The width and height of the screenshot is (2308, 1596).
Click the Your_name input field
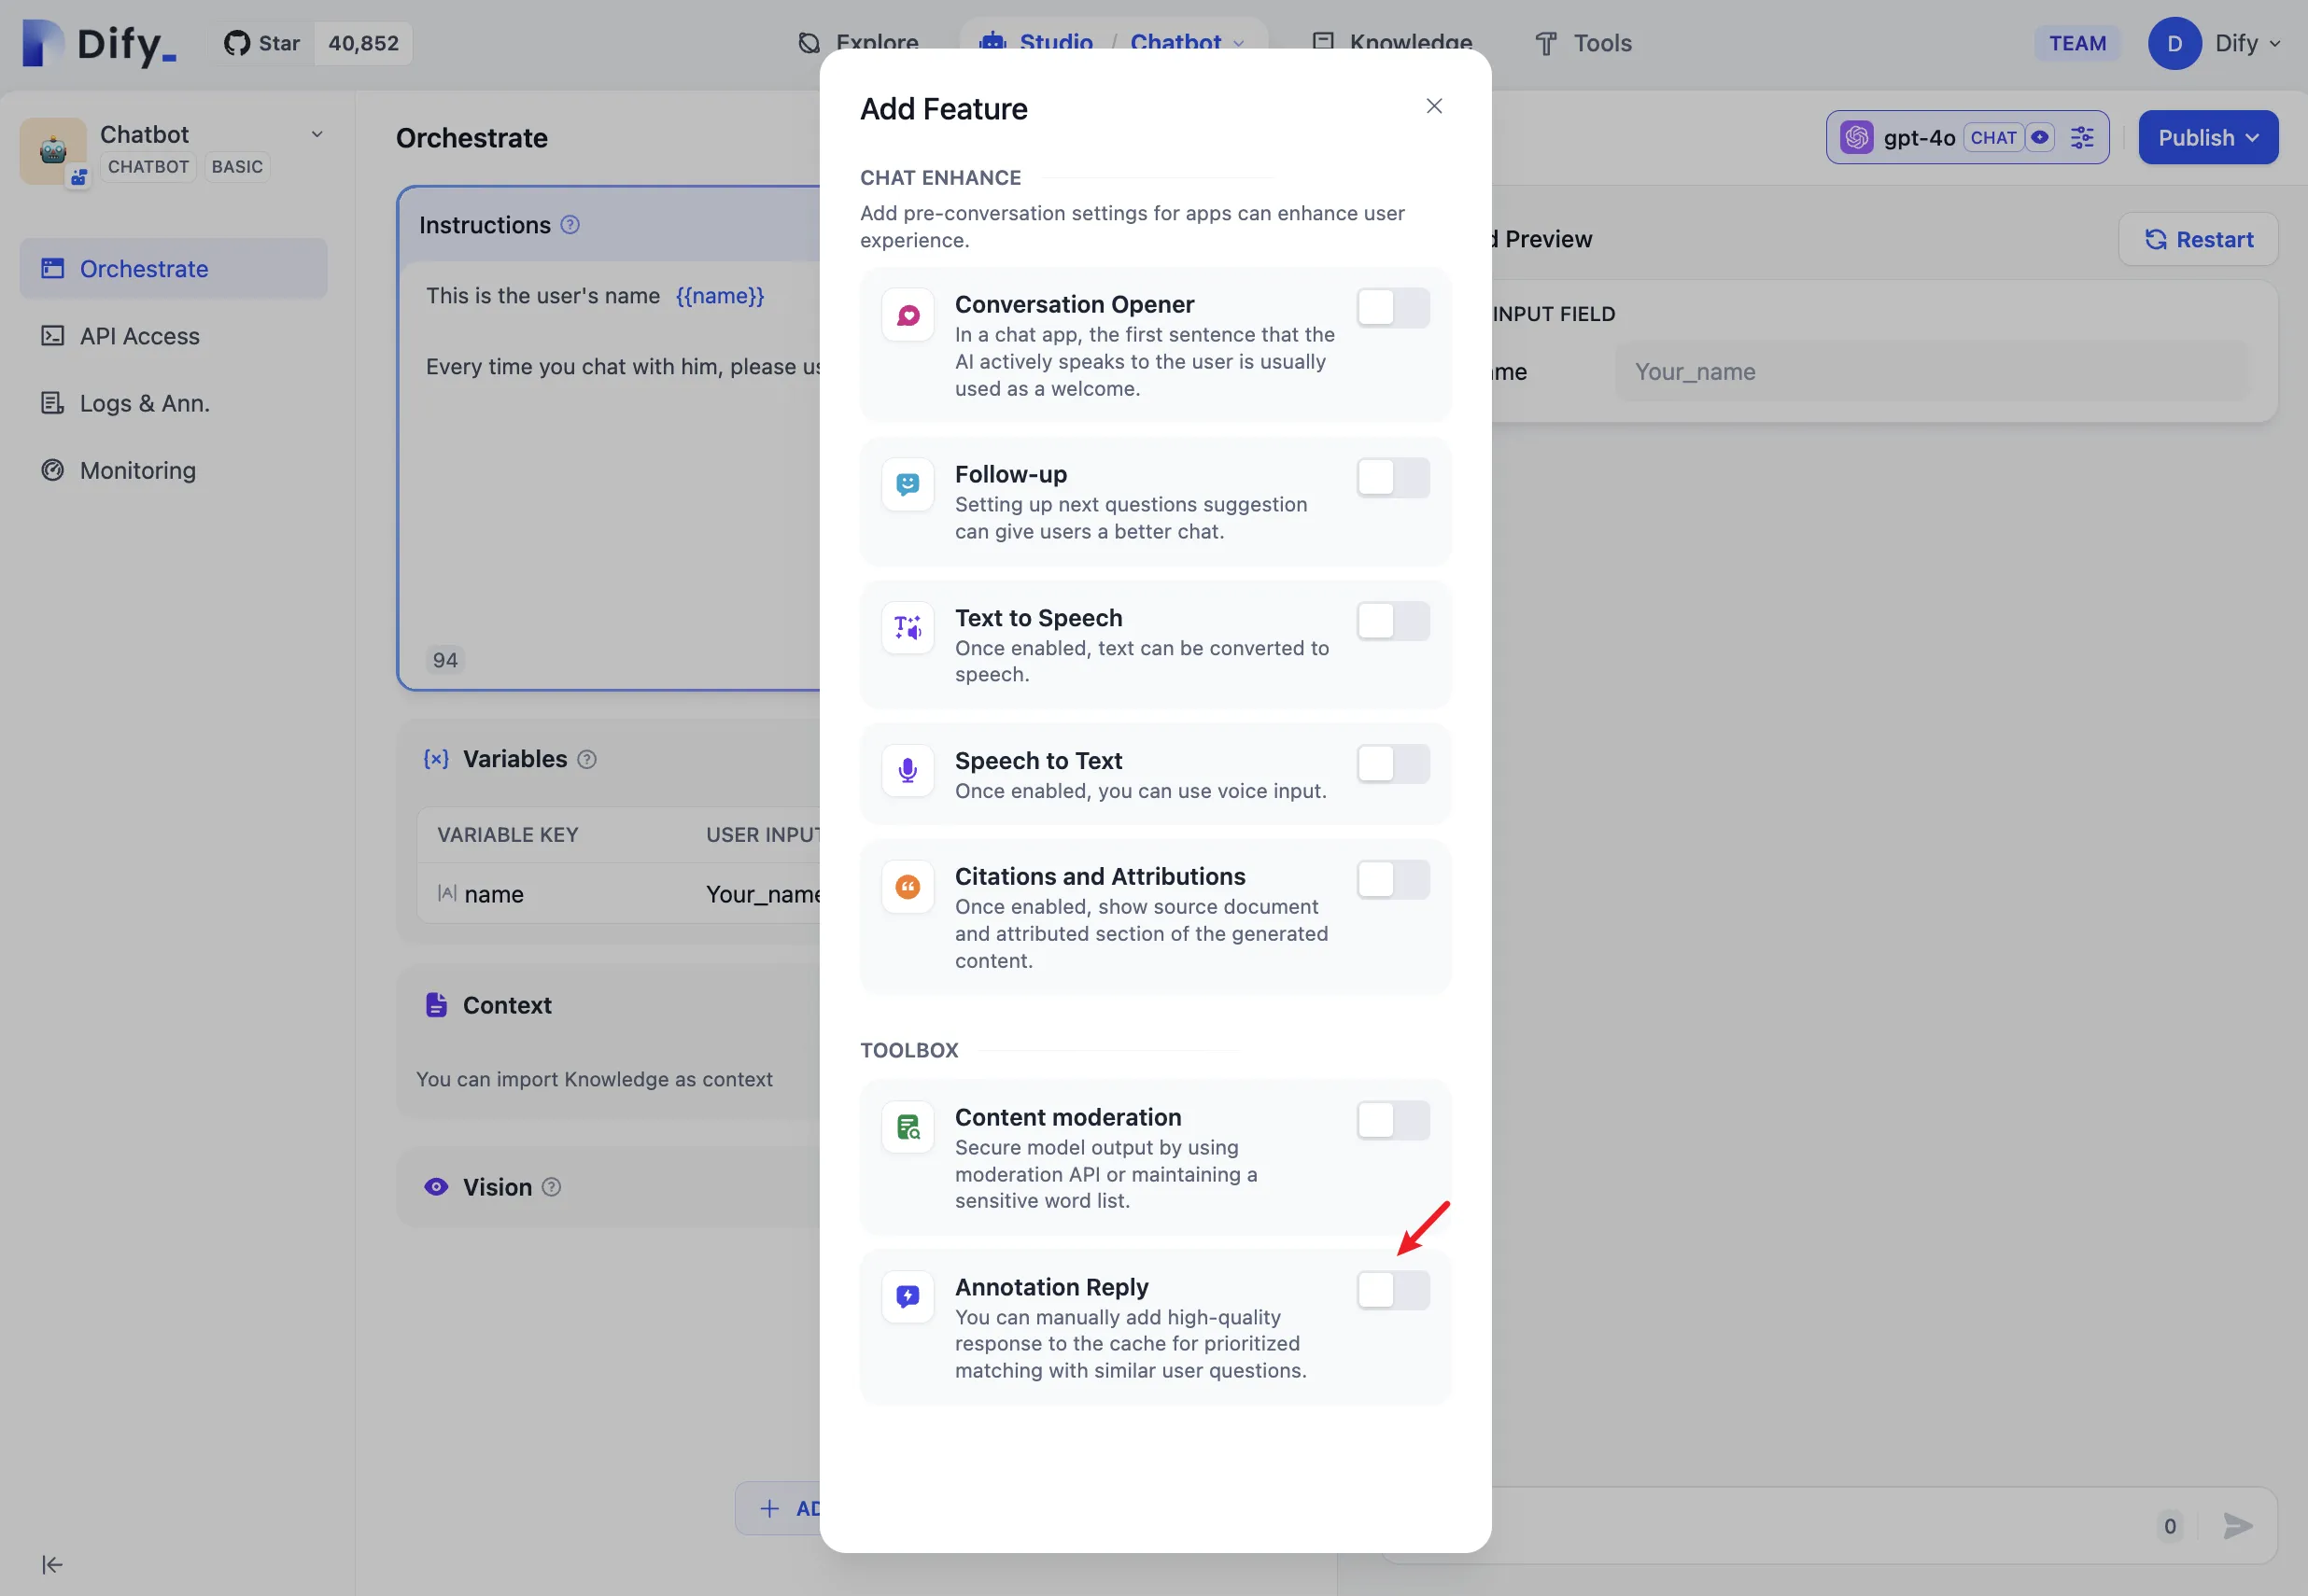[1931, 372]
